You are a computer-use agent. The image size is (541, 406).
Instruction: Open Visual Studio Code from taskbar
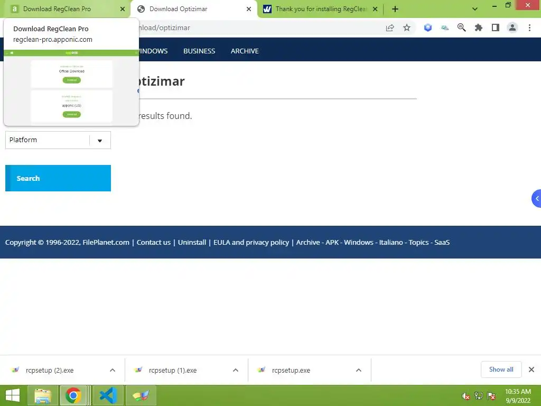pyautogui.click(x=108, y=395)
